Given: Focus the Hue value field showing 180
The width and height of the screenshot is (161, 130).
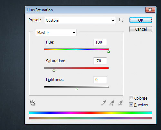Looking at the screenshot, I should tap(100, 42).
